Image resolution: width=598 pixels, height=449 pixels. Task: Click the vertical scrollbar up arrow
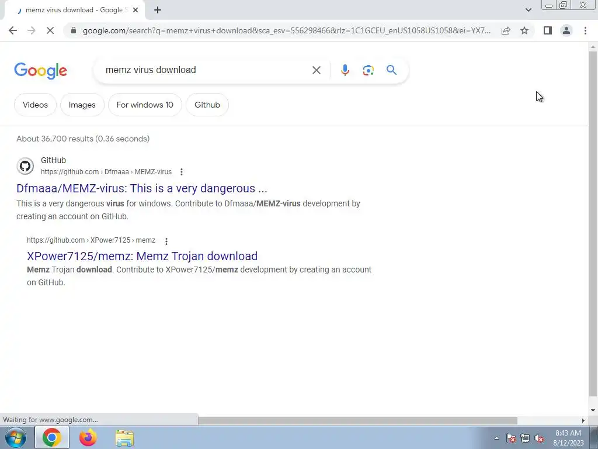coord(593,47)
